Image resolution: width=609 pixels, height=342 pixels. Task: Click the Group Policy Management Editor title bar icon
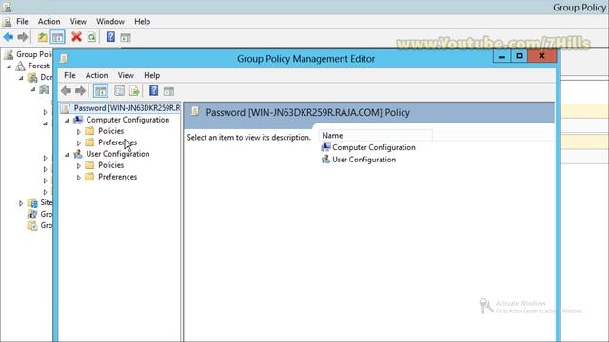click(x=64, y=59)
